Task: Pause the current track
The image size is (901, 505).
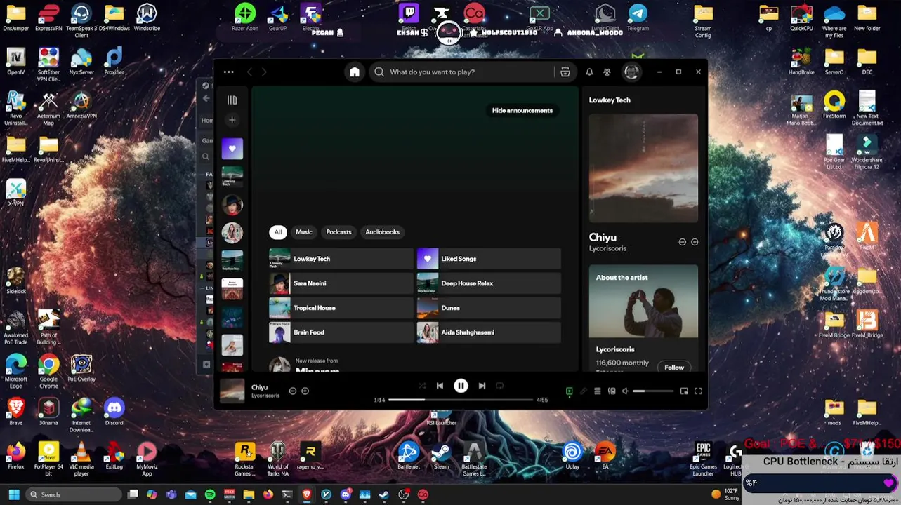Action: (x=461, y=386)
